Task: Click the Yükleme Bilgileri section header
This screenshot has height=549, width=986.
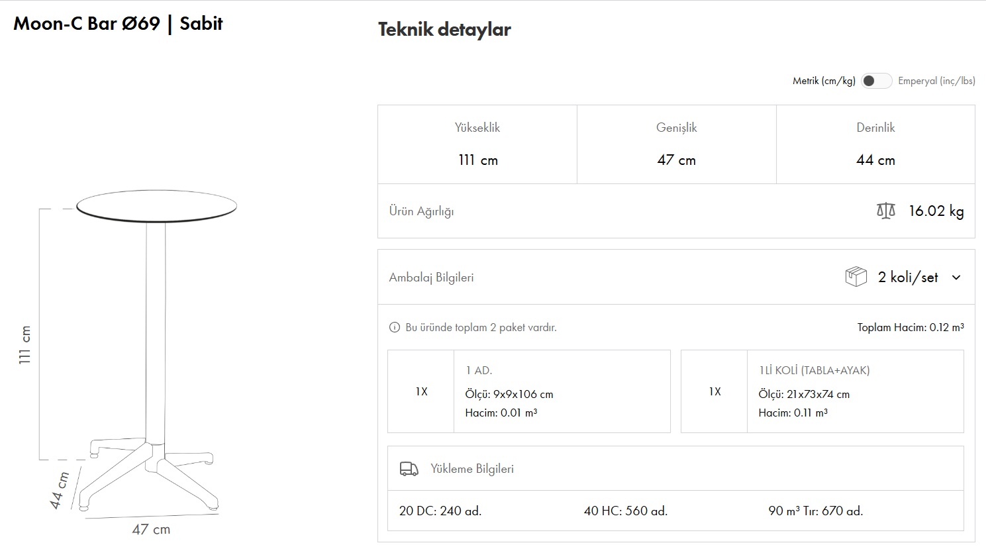Action: click(471, 469)
